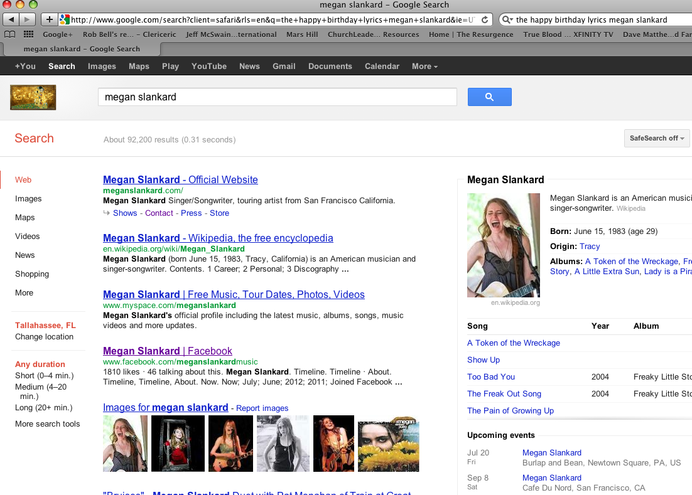
Task: Click the blue magnifier search button
Action: [x=489, y=97]
